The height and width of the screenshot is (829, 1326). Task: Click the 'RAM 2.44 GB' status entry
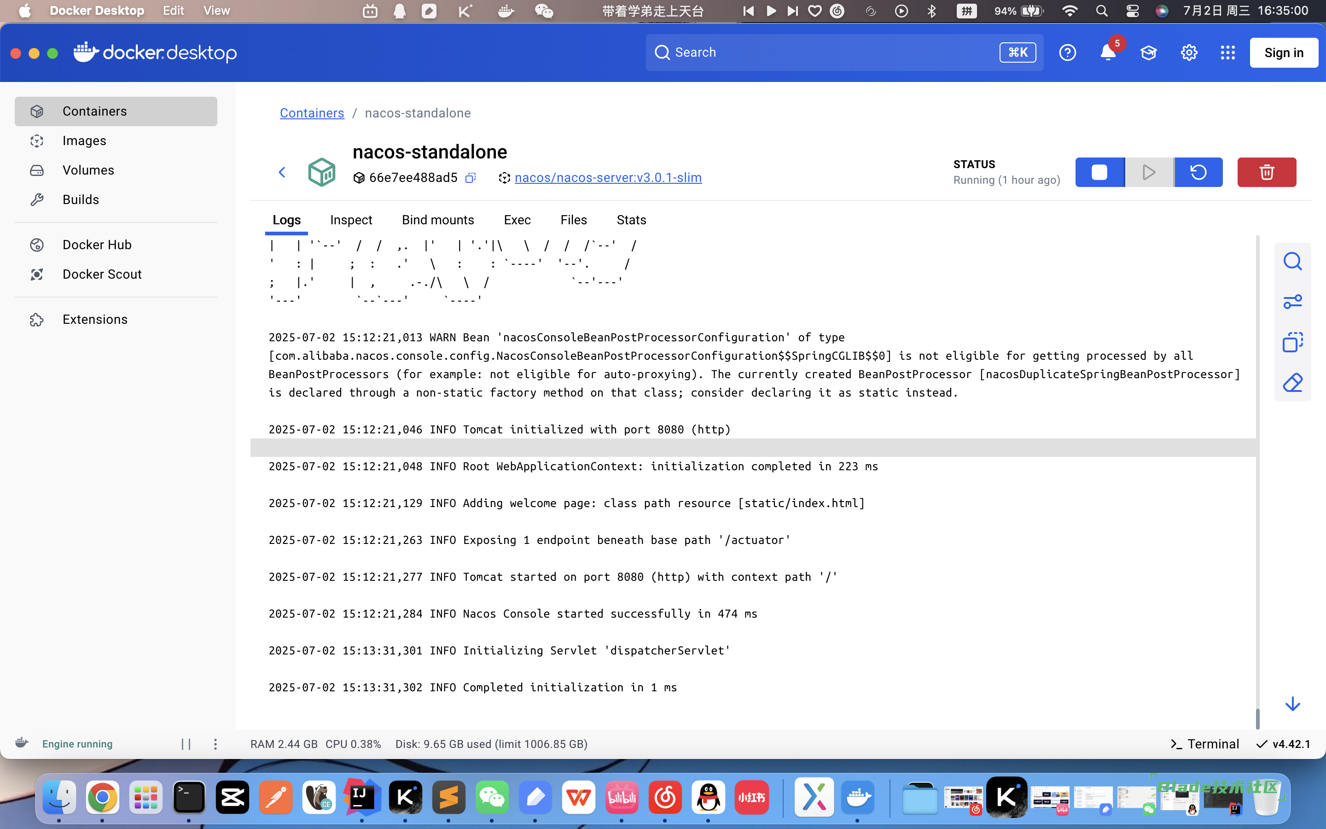[284, 744]
